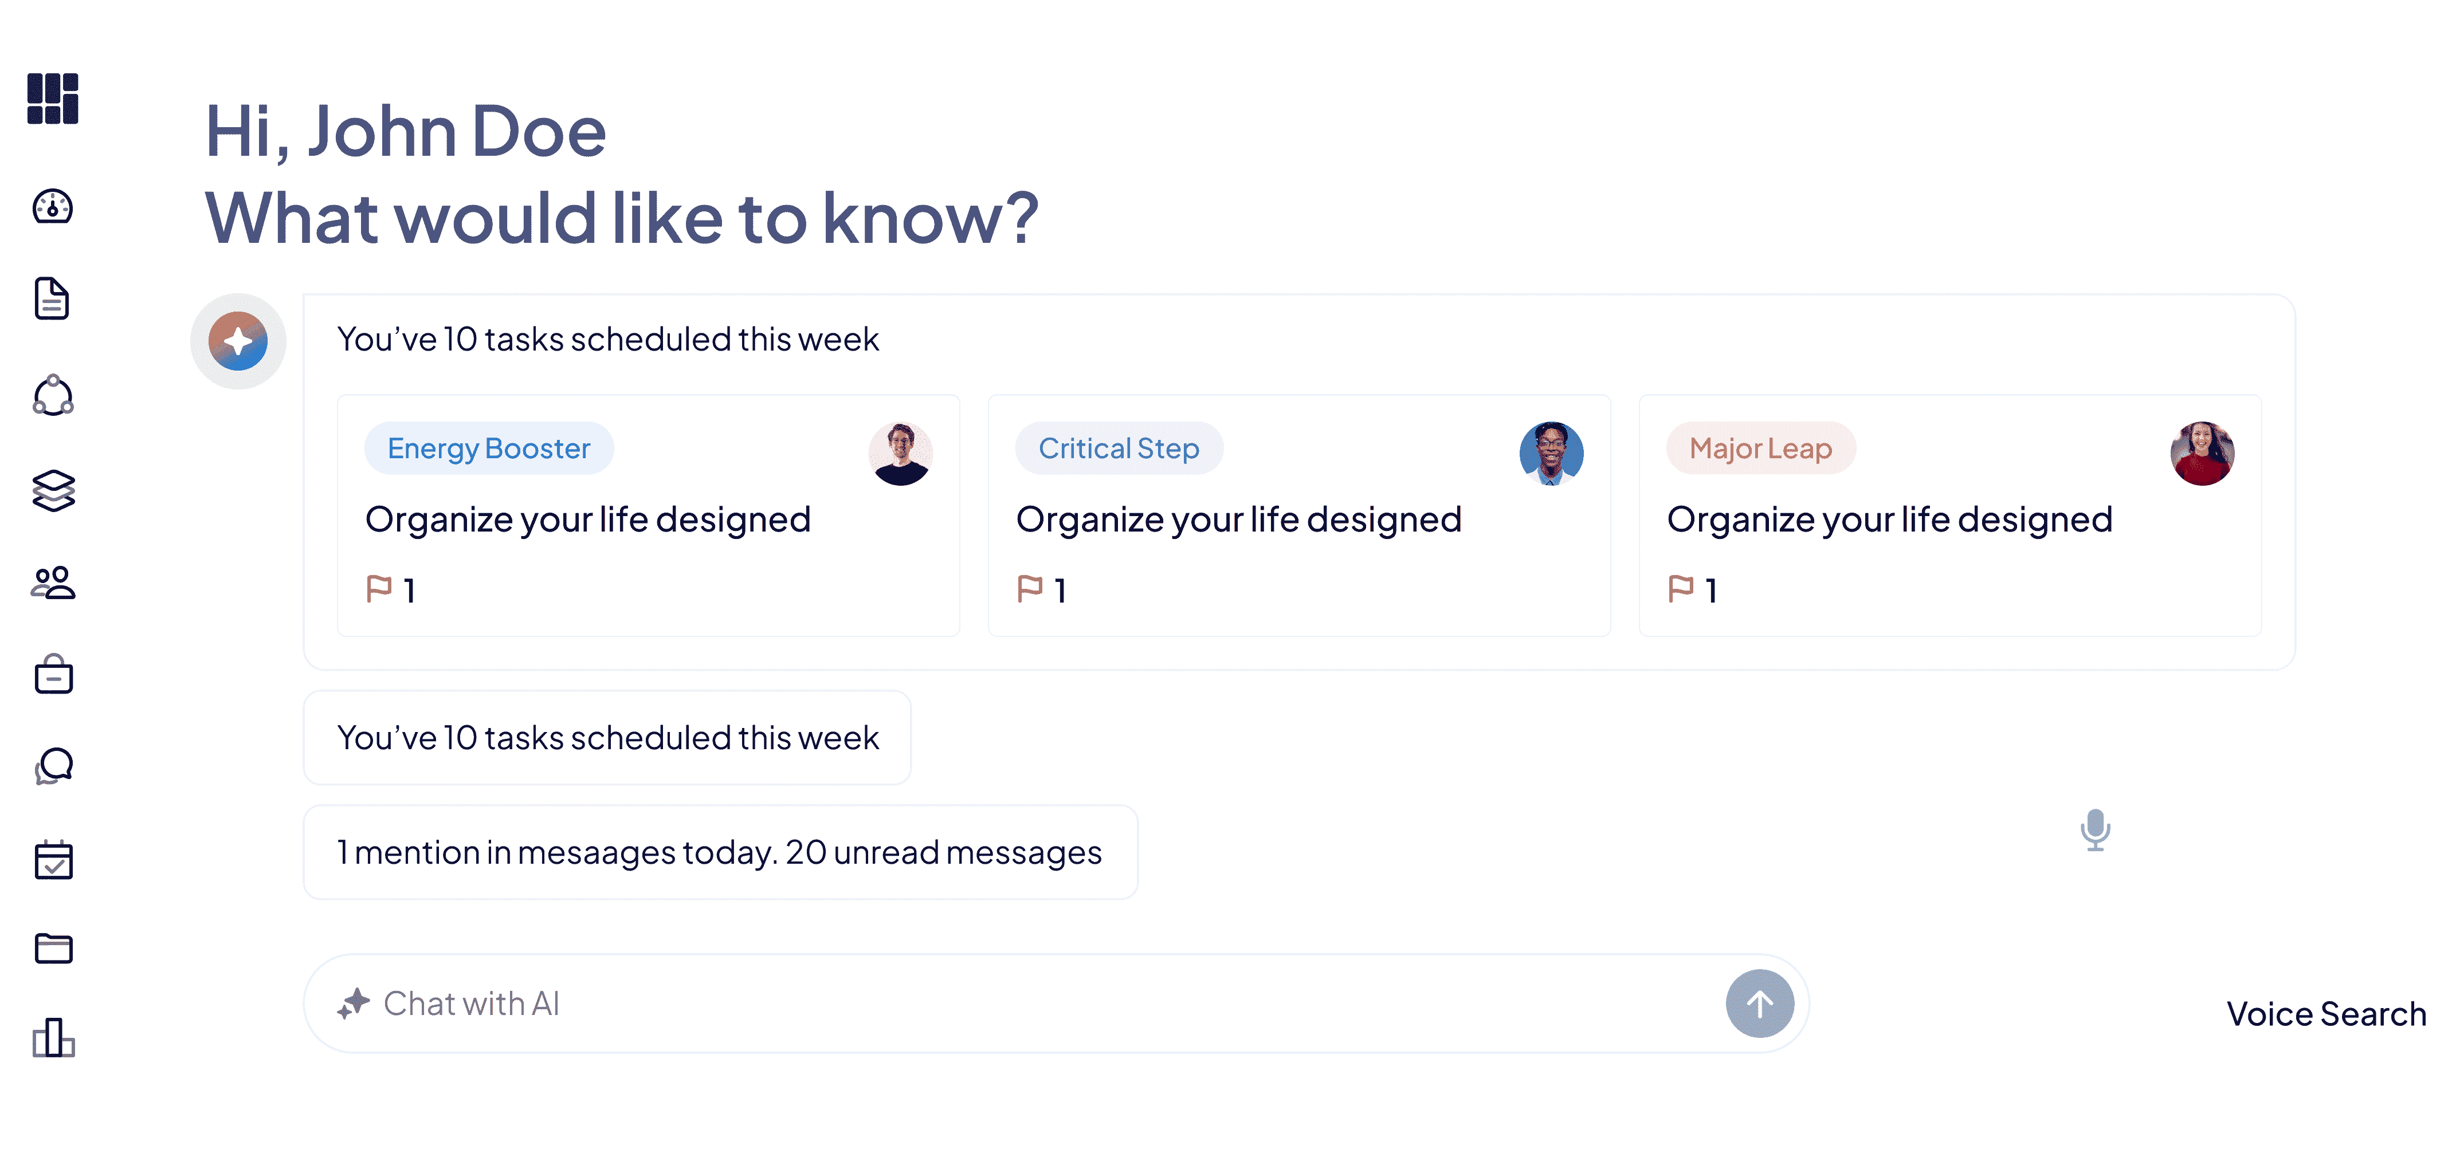Open the team members icon in sidebar
2456x1157 pixels.
53,583
